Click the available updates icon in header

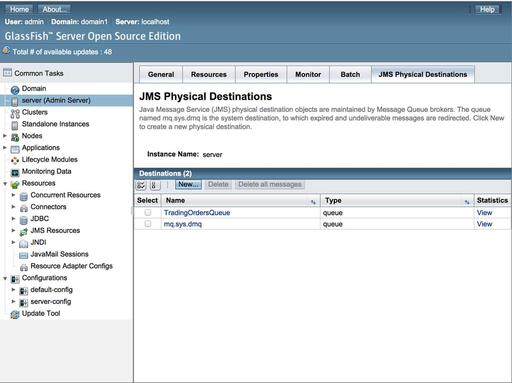[x=7, y=50]
